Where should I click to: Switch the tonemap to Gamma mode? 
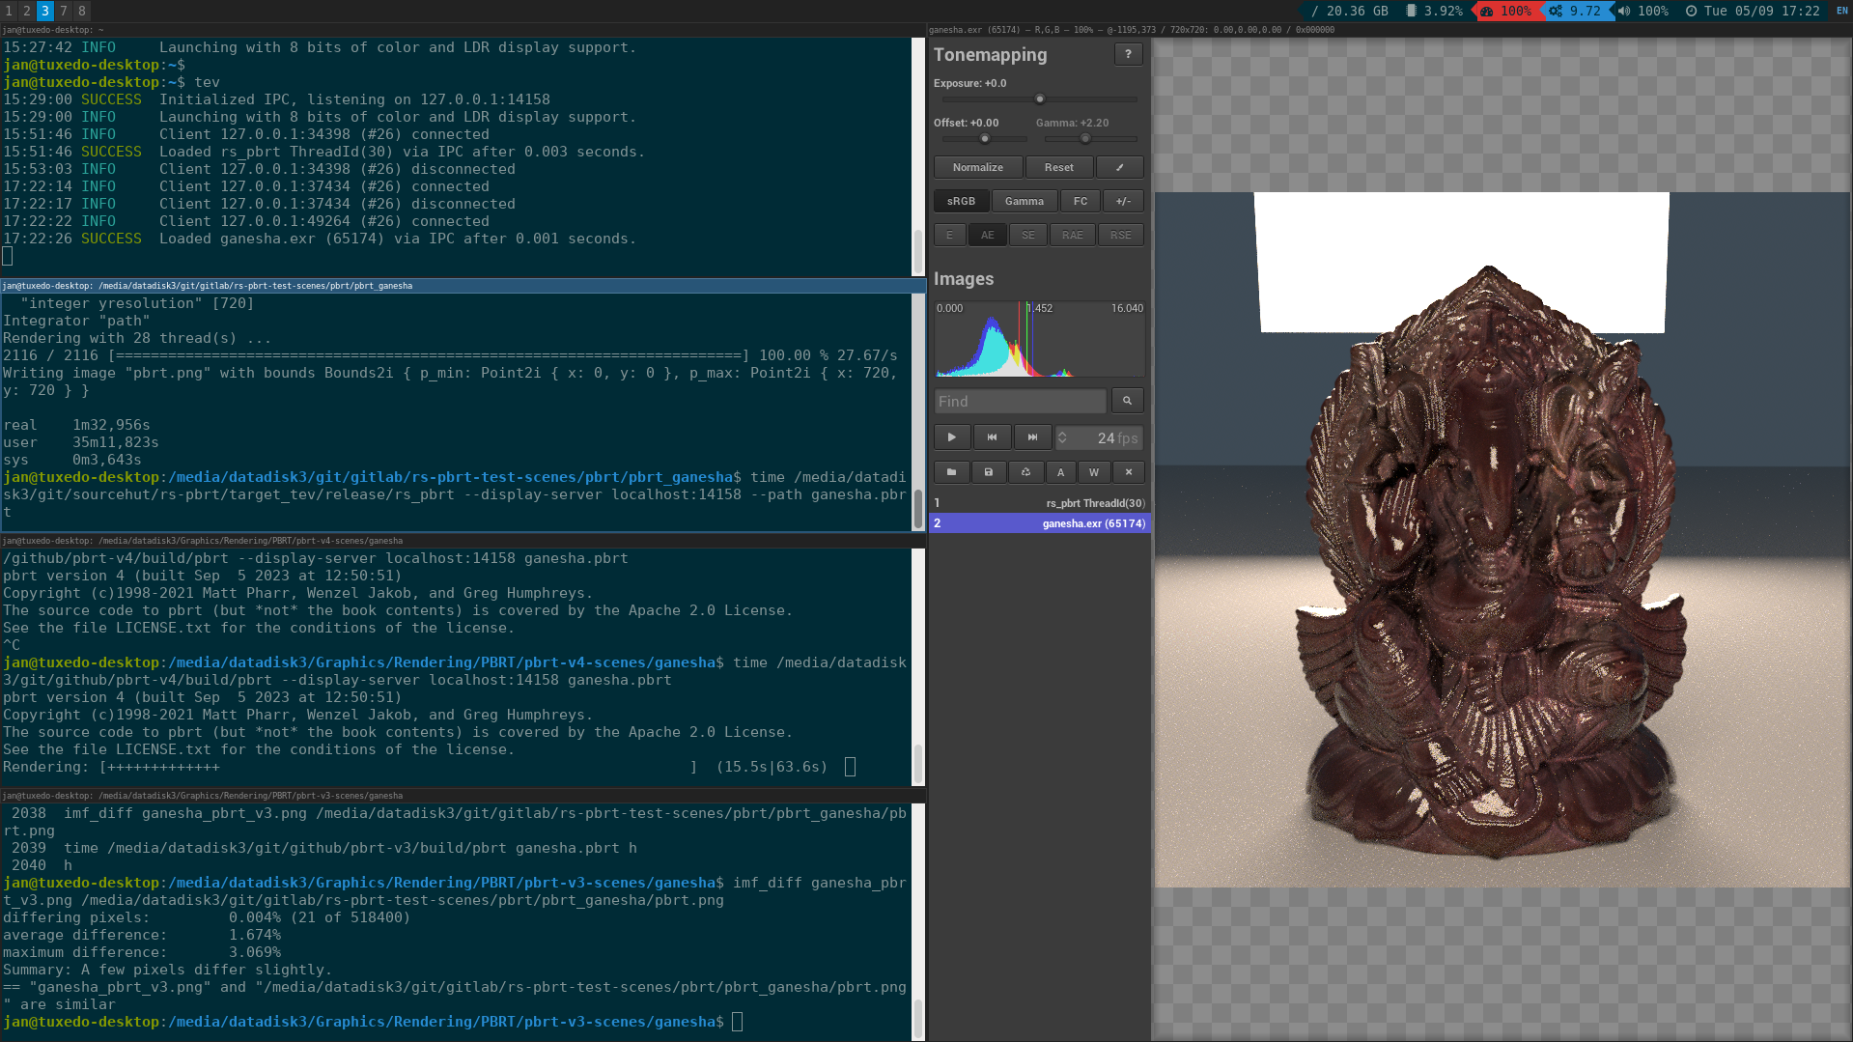[x=1024, y=201]
